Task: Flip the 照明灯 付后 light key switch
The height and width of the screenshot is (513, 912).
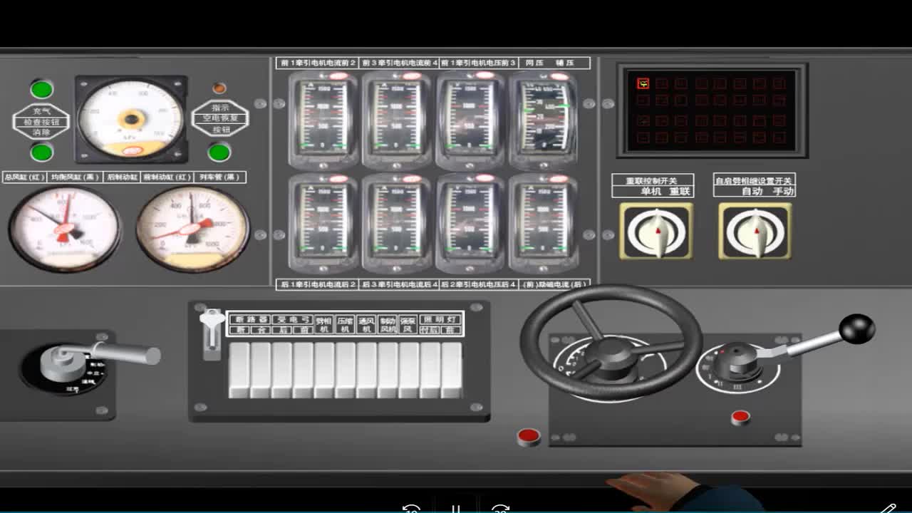Action: pyautogui.click(x=430, y=370)
